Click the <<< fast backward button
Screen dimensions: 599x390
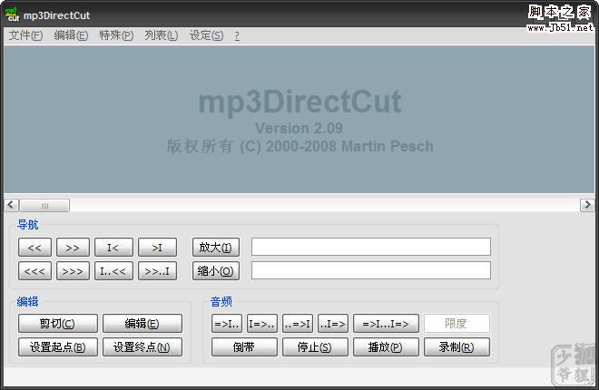click(34, 271)
